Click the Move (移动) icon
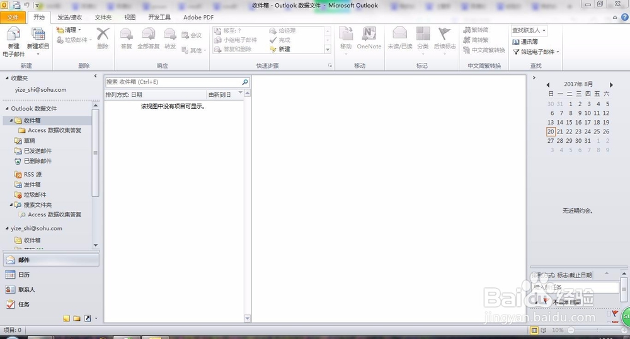 345,34
